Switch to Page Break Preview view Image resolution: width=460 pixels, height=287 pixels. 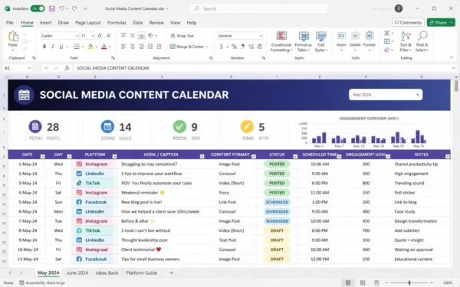click(x=376, y=282)
